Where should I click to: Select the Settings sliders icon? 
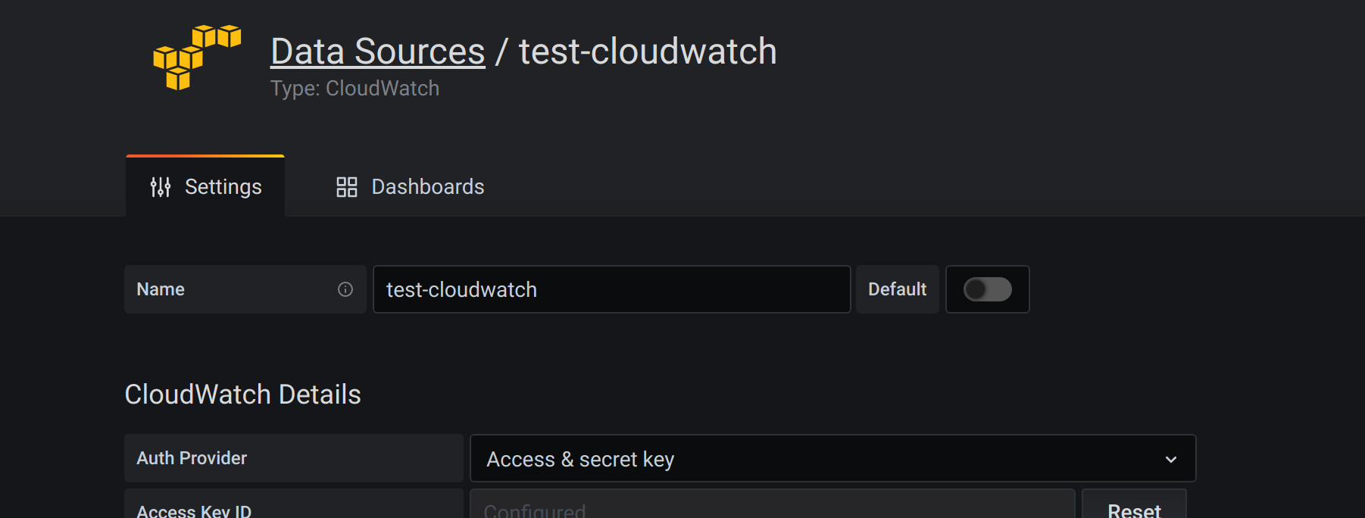click(161, 186)
